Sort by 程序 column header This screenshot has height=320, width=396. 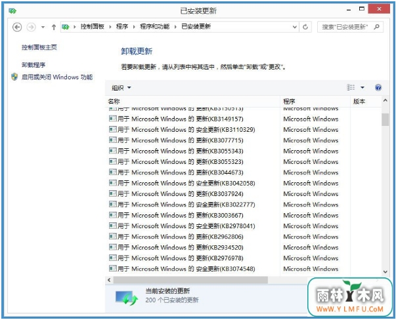pos(315,102)
